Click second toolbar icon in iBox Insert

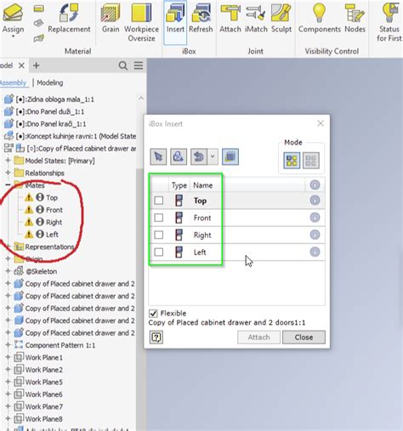(179, 156)
